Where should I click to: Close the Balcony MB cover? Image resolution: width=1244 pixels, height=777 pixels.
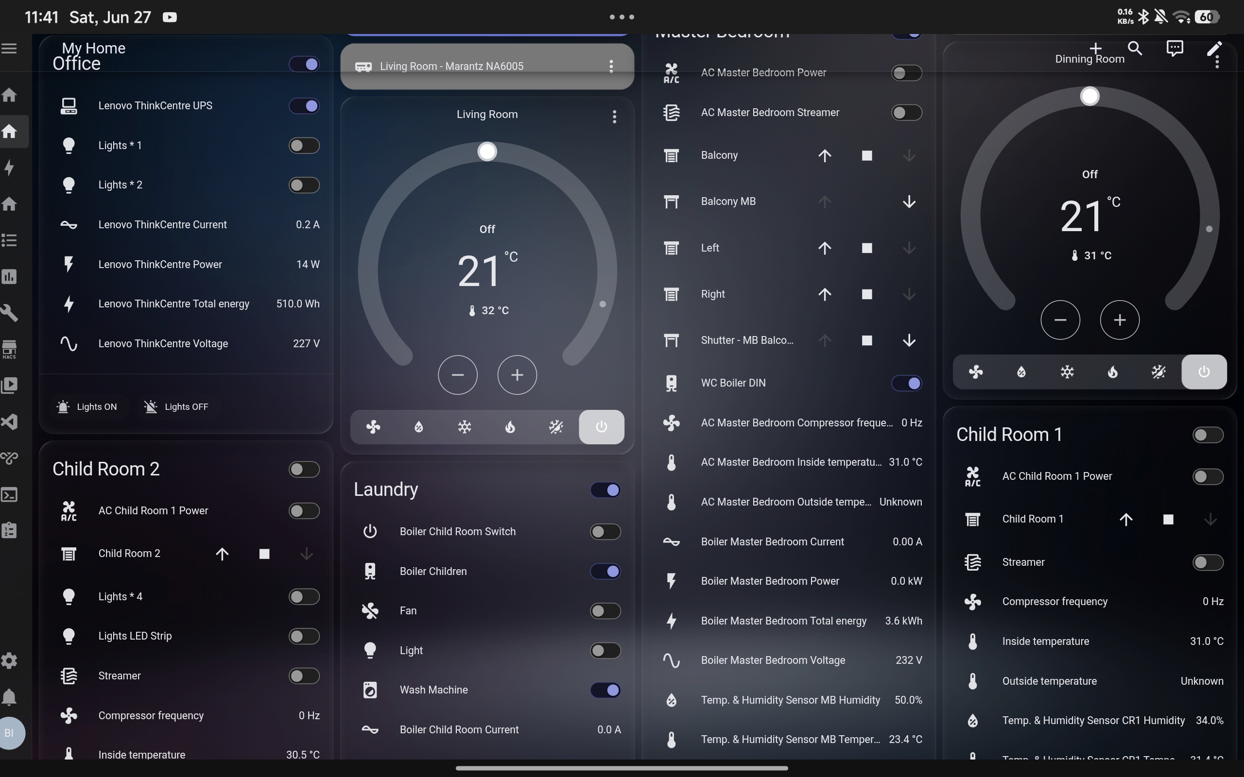point(909,202)
